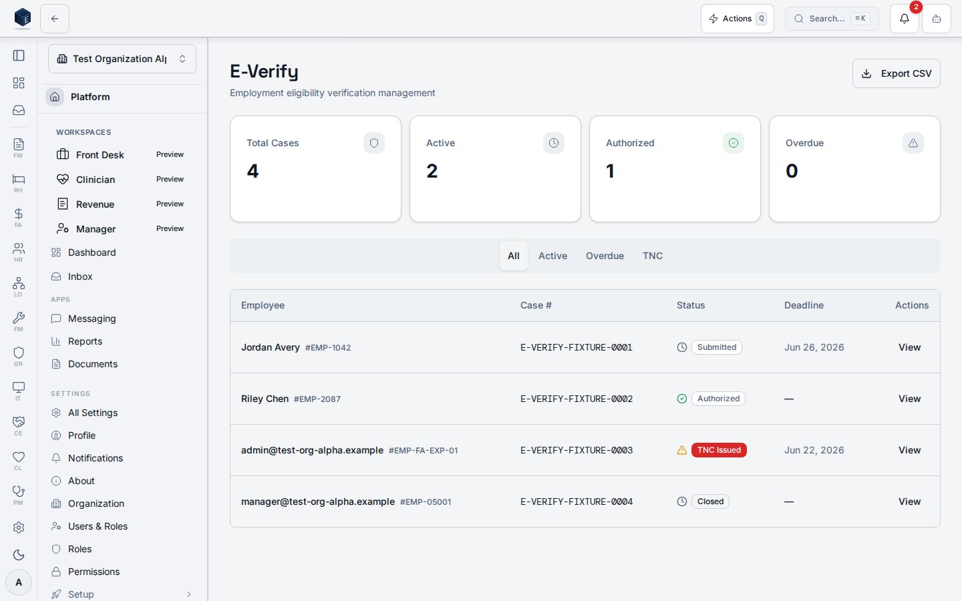
Task: Switch to the Active tab
Action: (x=553, y=256)
